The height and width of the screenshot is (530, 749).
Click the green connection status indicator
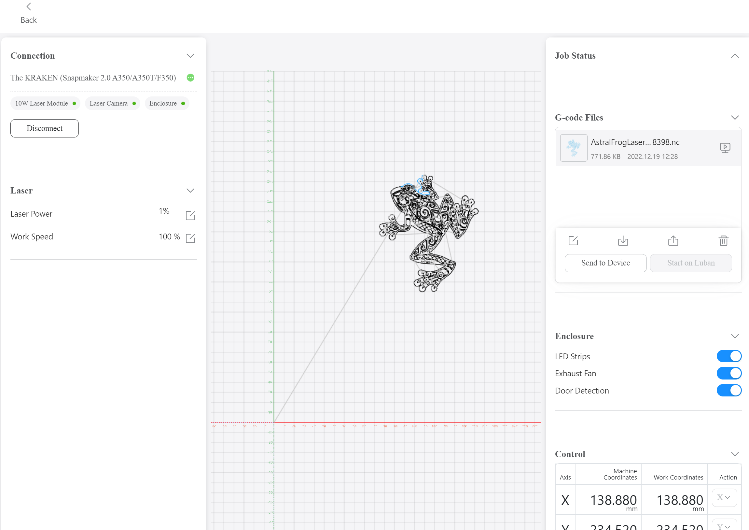[190, 78]
